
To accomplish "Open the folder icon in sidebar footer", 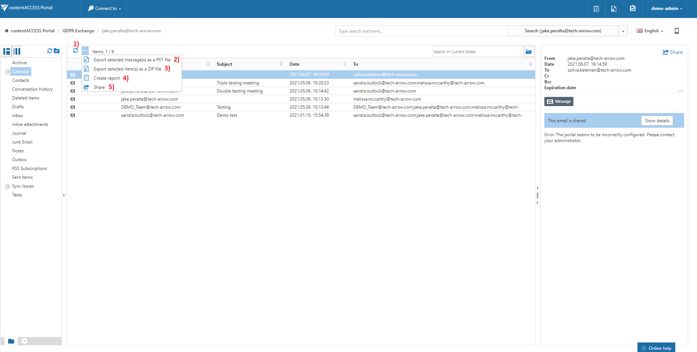I will (11, 341).
